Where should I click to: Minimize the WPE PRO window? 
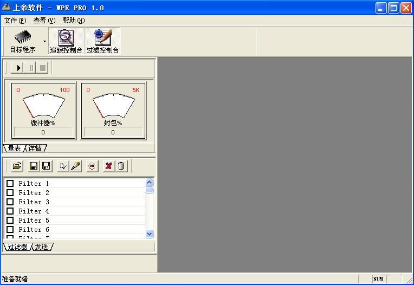381,8
